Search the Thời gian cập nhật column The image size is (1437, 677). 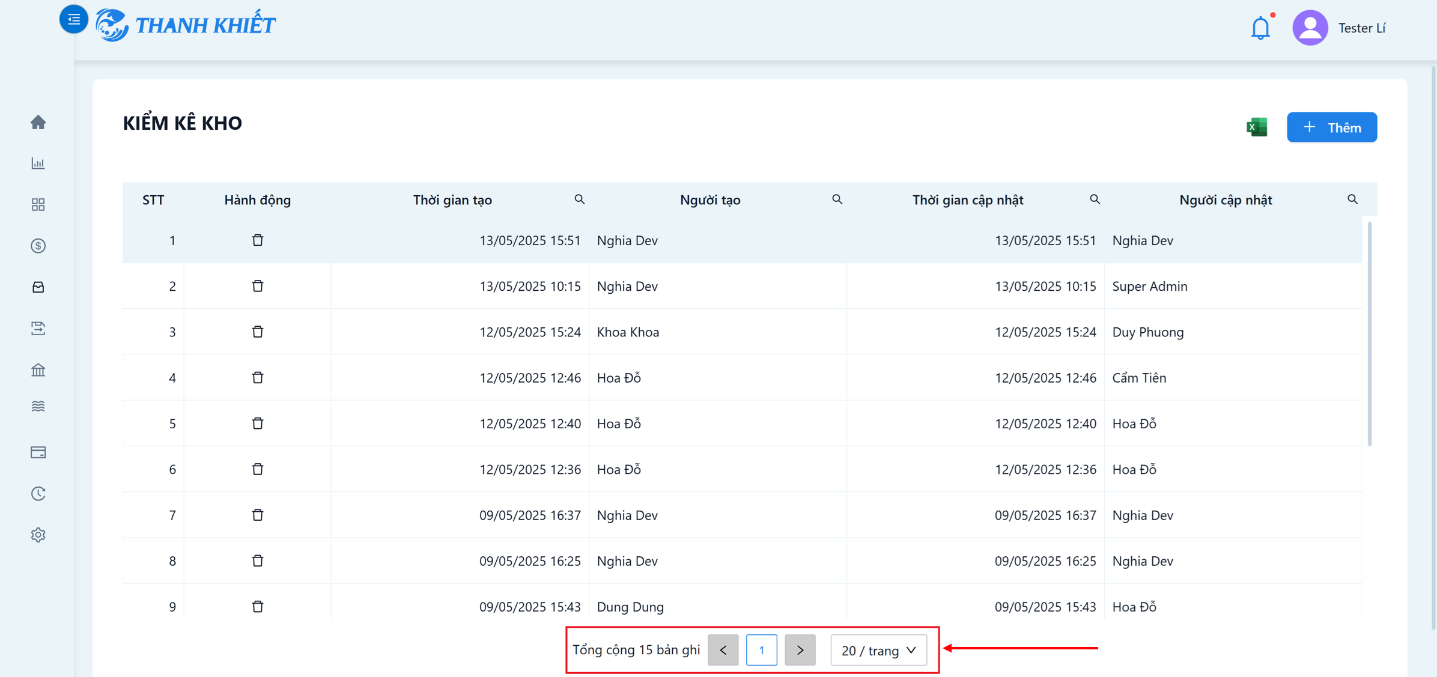click(1095, 199)
